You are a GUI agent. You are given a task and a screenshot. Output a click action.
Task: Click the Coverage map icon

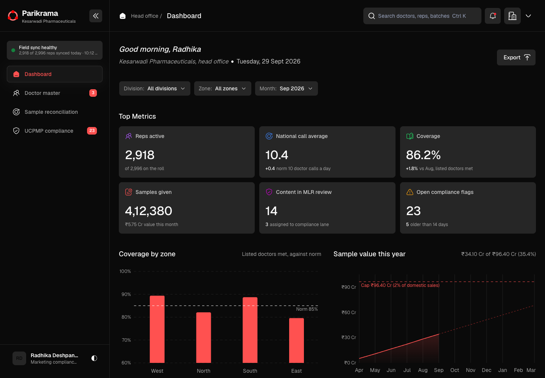point(410,136)
